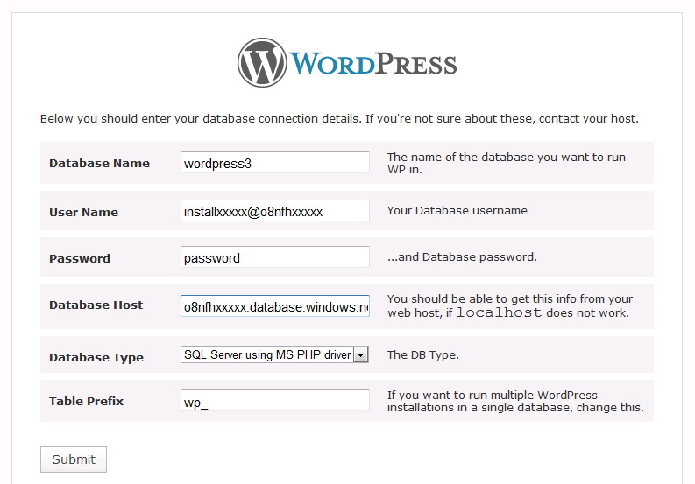695x484 pixels.
Task: Click the 'Database Host' label
Action: coord(96,305)
